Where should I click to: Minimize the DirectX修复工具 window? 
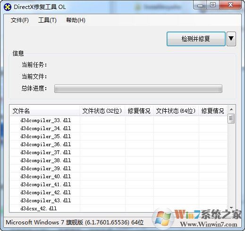200,5
